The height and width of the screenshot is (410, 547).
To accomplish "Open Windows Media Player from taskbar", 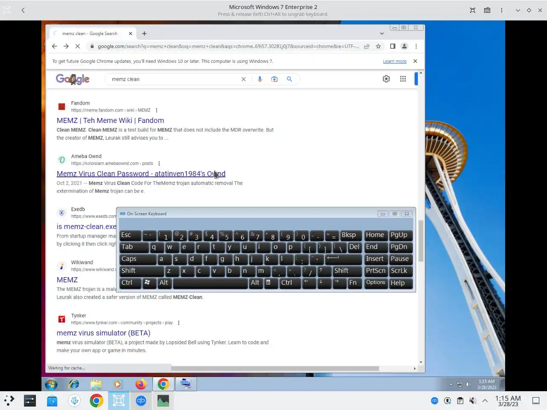I will 118,384.
